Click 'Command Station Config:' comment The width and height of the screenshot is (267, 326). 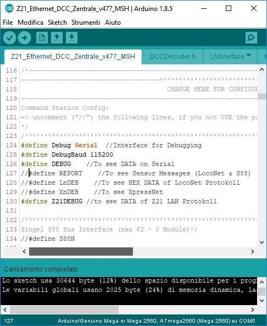point(65,108)
